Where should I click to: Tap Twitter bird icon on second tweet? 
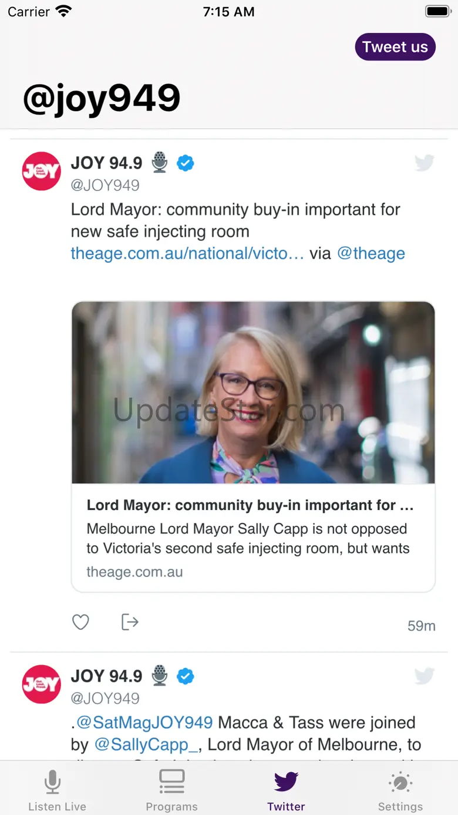tap(424, 676)
